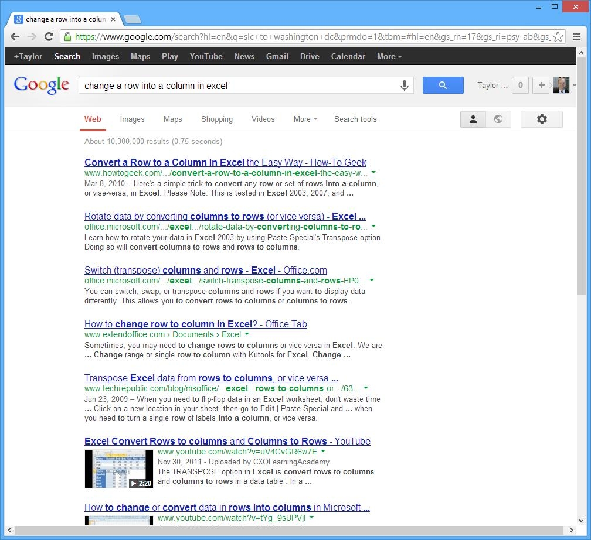Open the settings gear options
Screen dimensions: 591x540
(541, 119)
